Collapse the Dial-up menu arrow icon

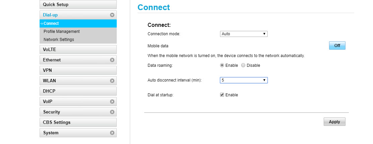point(112,15)
